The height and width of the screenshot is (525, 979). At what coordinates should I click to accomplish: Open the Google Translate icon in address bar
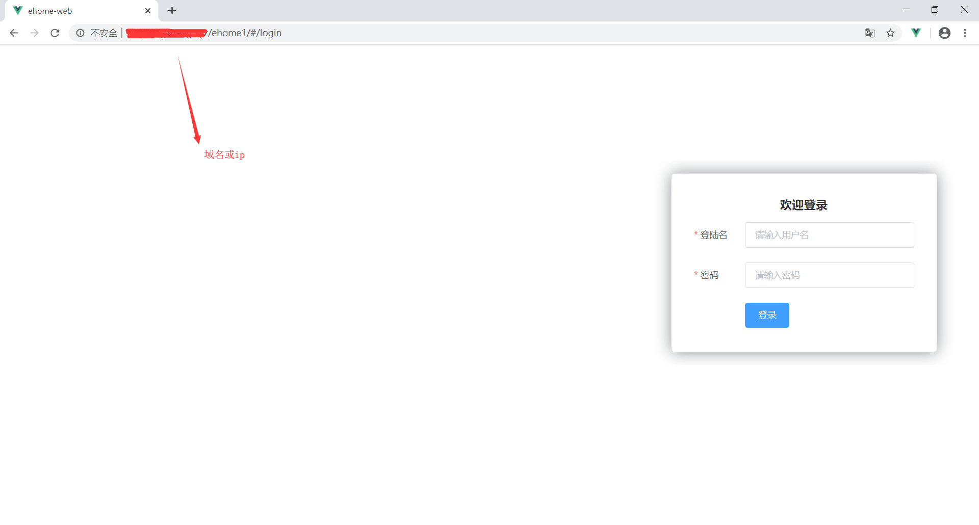[x=870, y=33]
